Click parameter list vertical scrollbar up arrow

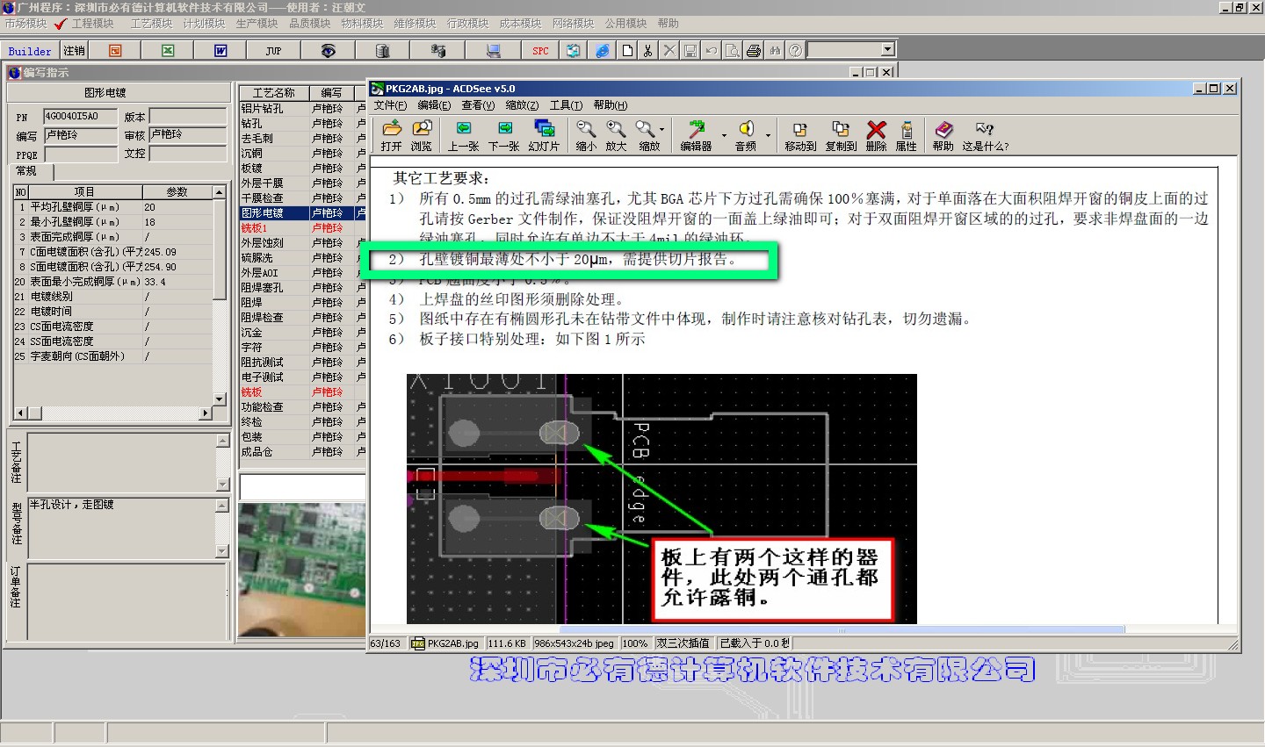click(x=220, y=191)
